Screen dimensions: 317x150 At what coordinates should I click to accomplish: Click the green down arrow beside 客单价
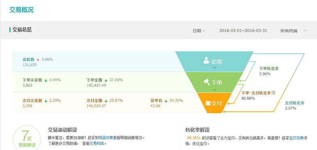166,101
